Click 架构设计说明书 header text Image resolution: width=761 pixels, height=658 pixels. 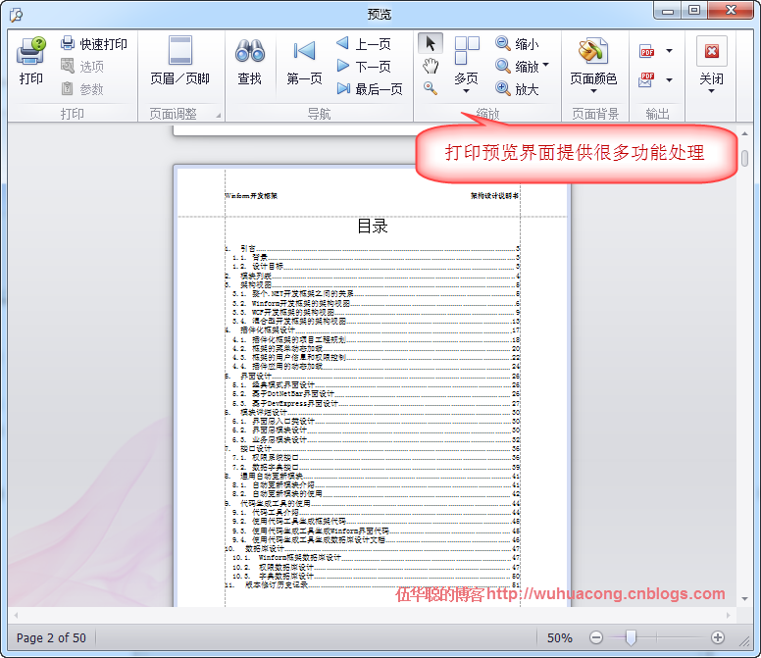494,195
